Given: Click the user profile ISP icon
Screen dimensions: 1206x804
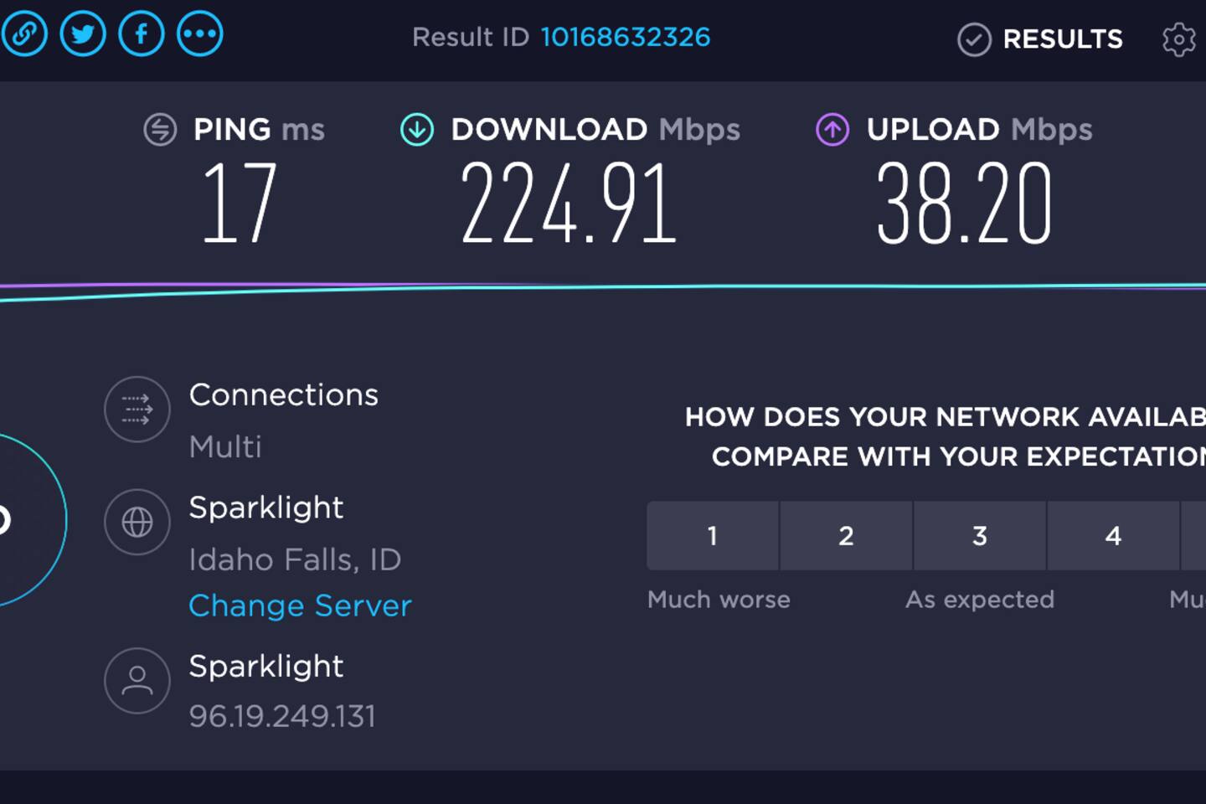Looking at the screenshot, I should pos(137,681).
